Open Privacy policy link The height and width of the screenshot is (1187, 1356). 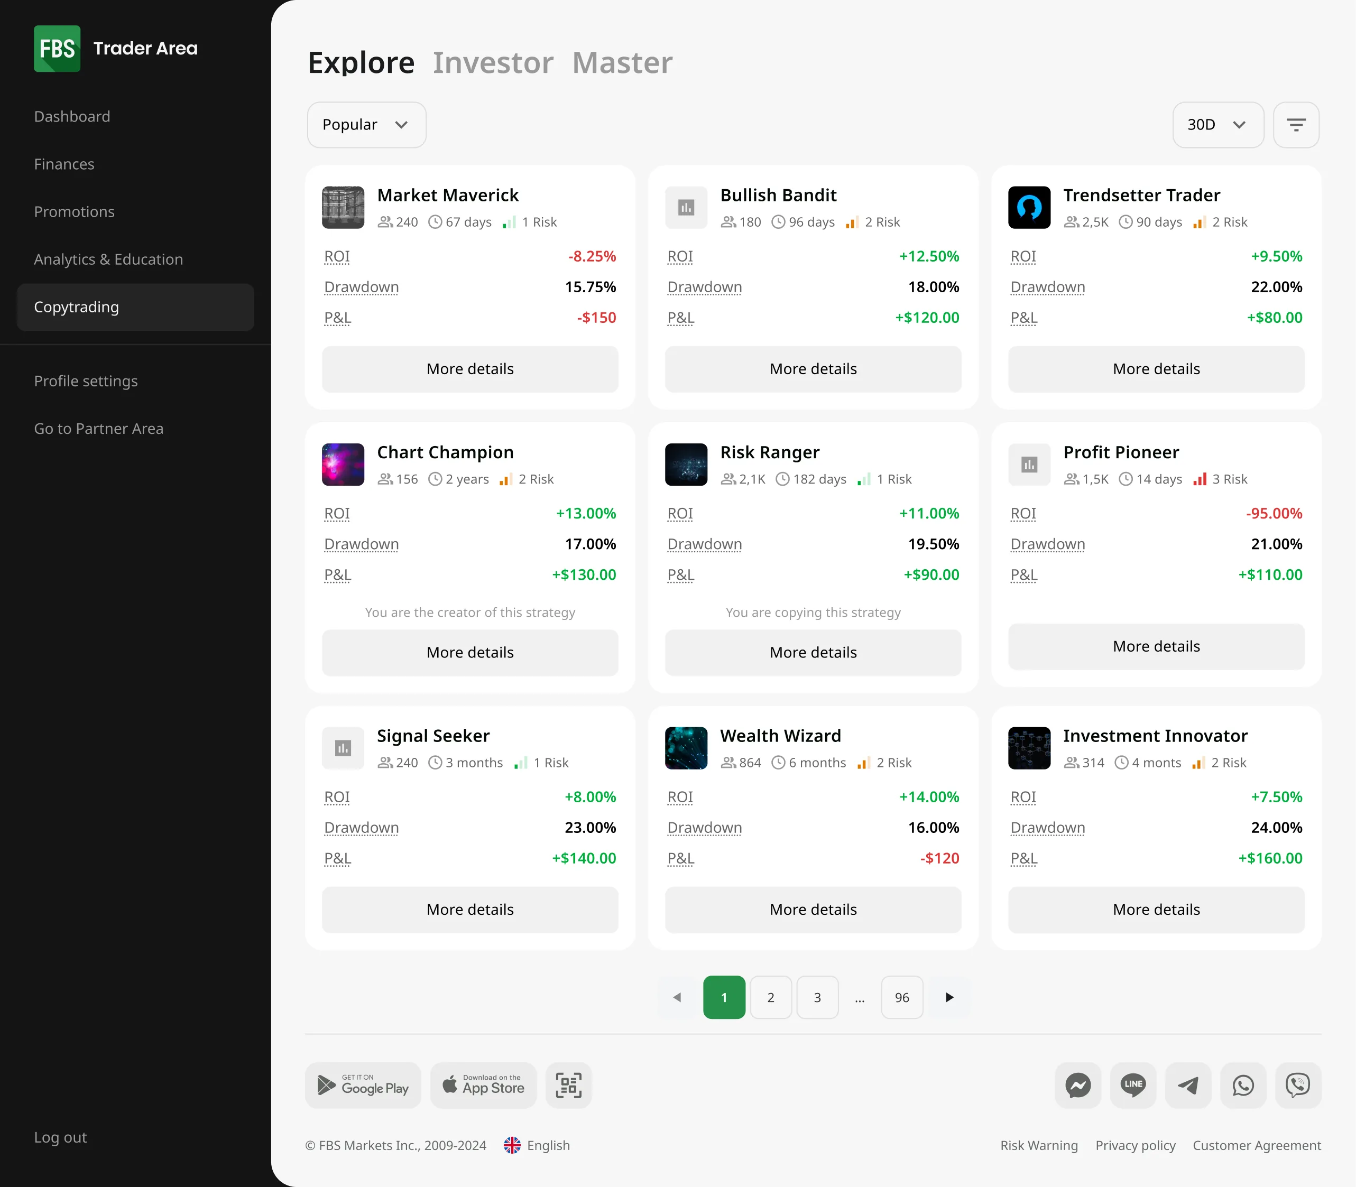point(1136,1145)
